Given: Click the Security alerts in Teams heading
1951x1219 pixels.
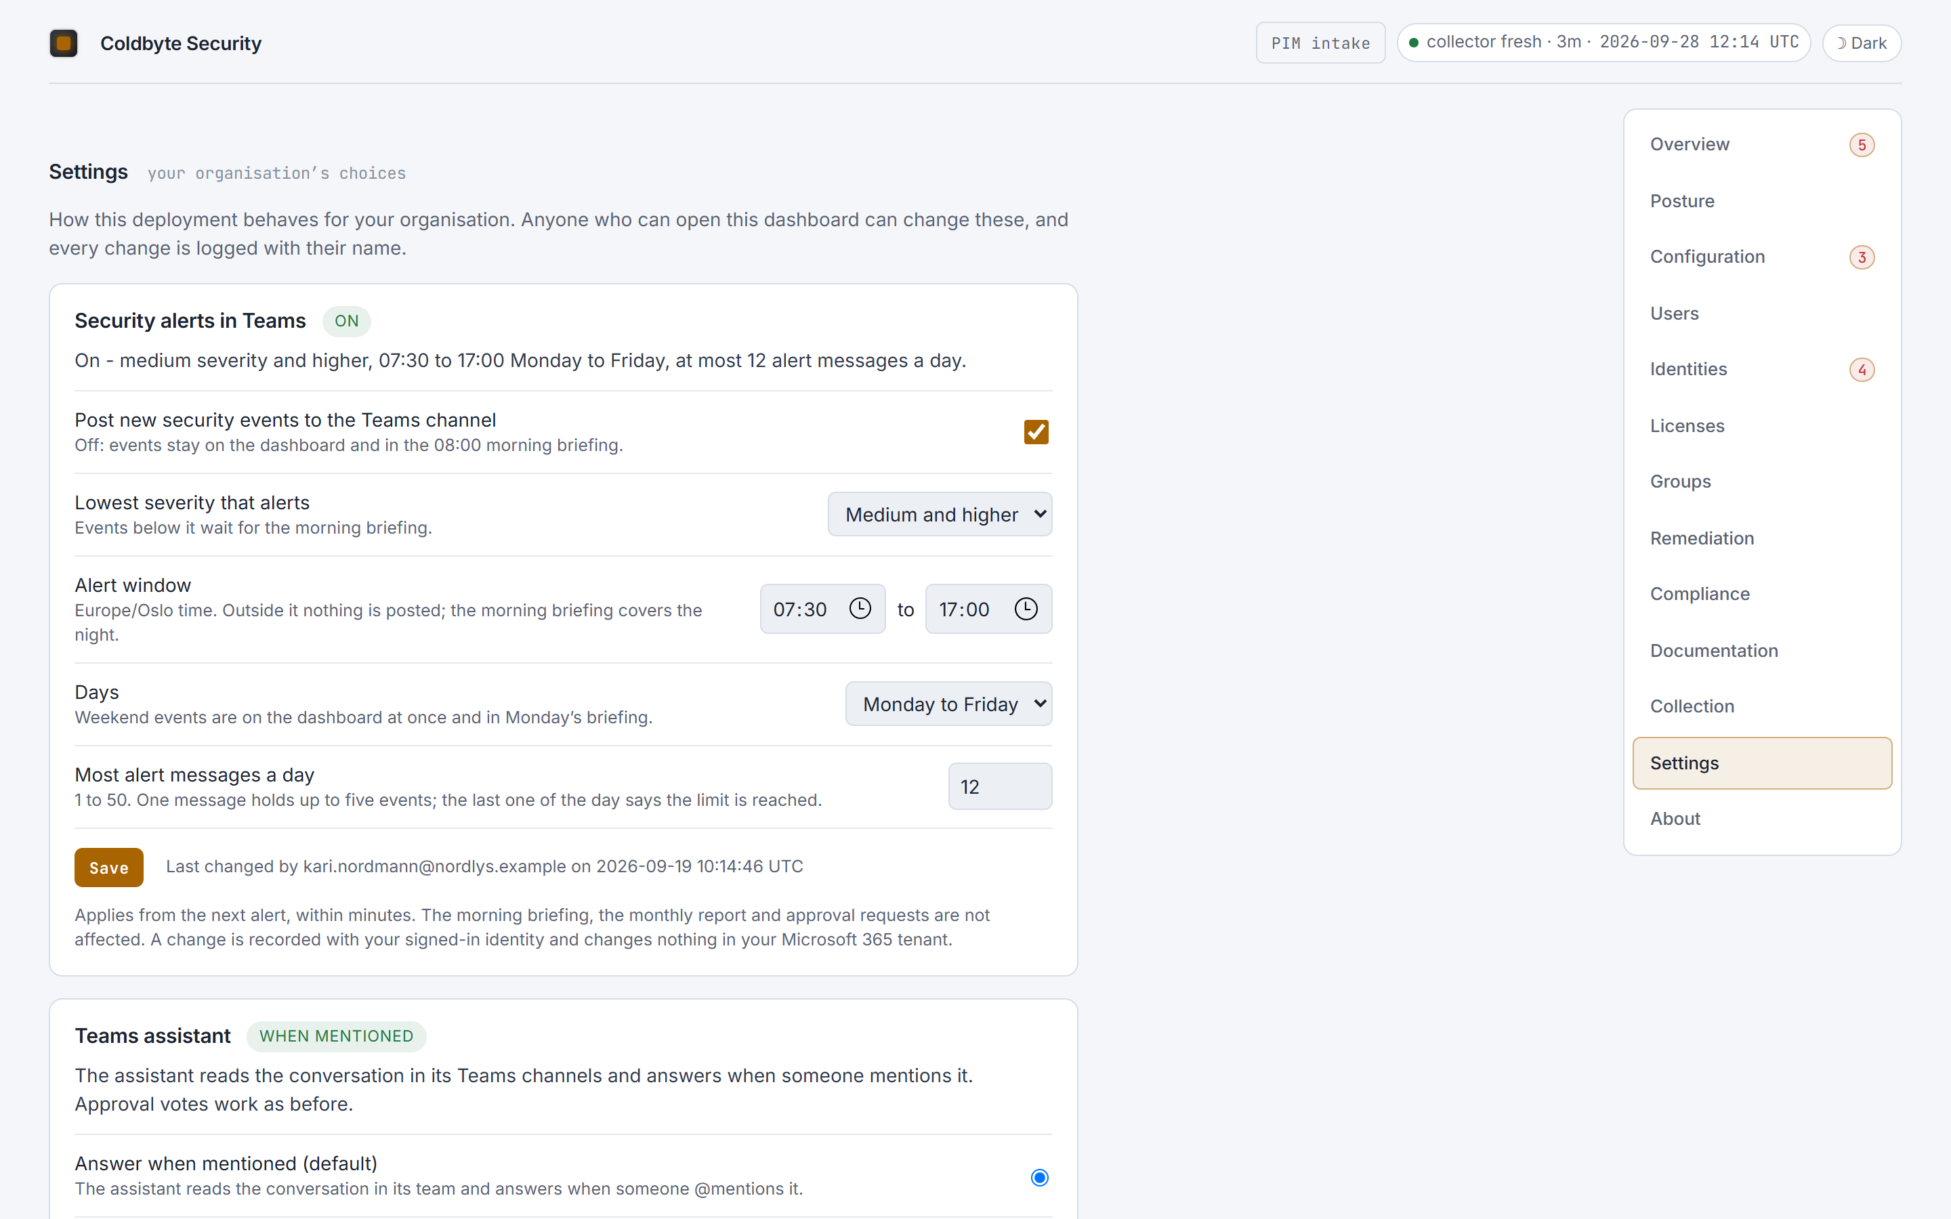Looking at the screenshot, I should 190,321.
